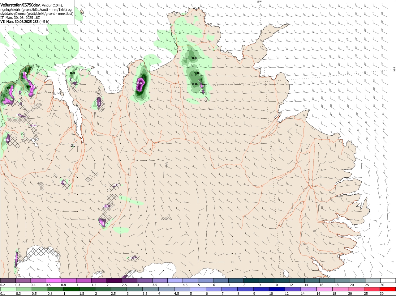Click the hot pink 20–25 rain legend swatch
The image size is (396, 296).
(356, 290)
